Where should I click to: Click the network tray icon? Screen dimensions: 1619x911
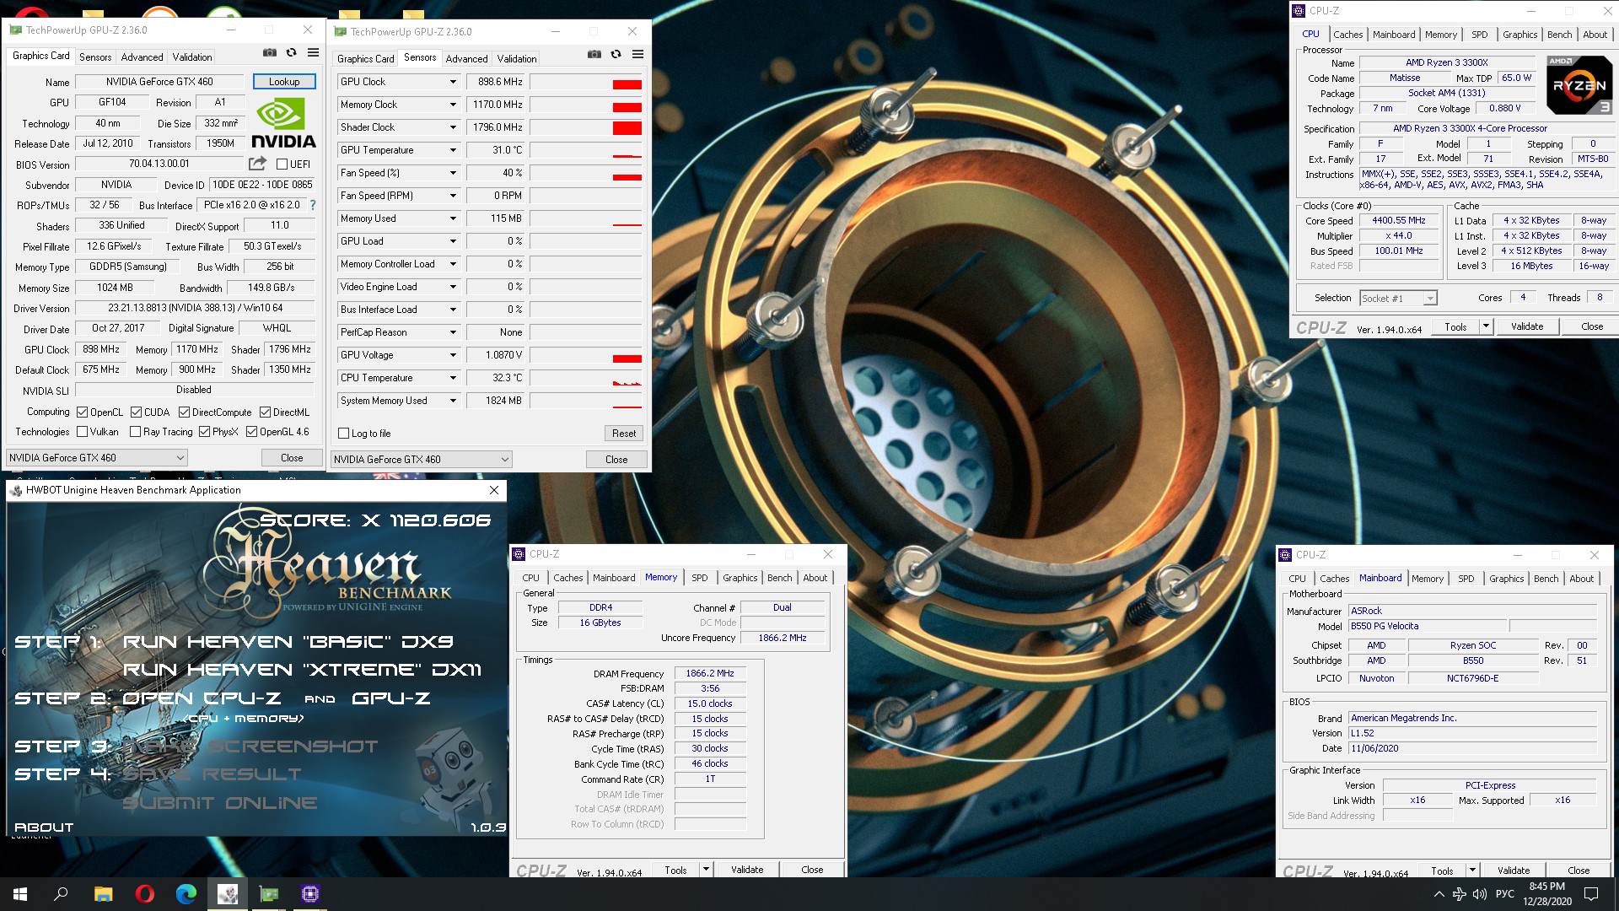(x=1459, y=894)
